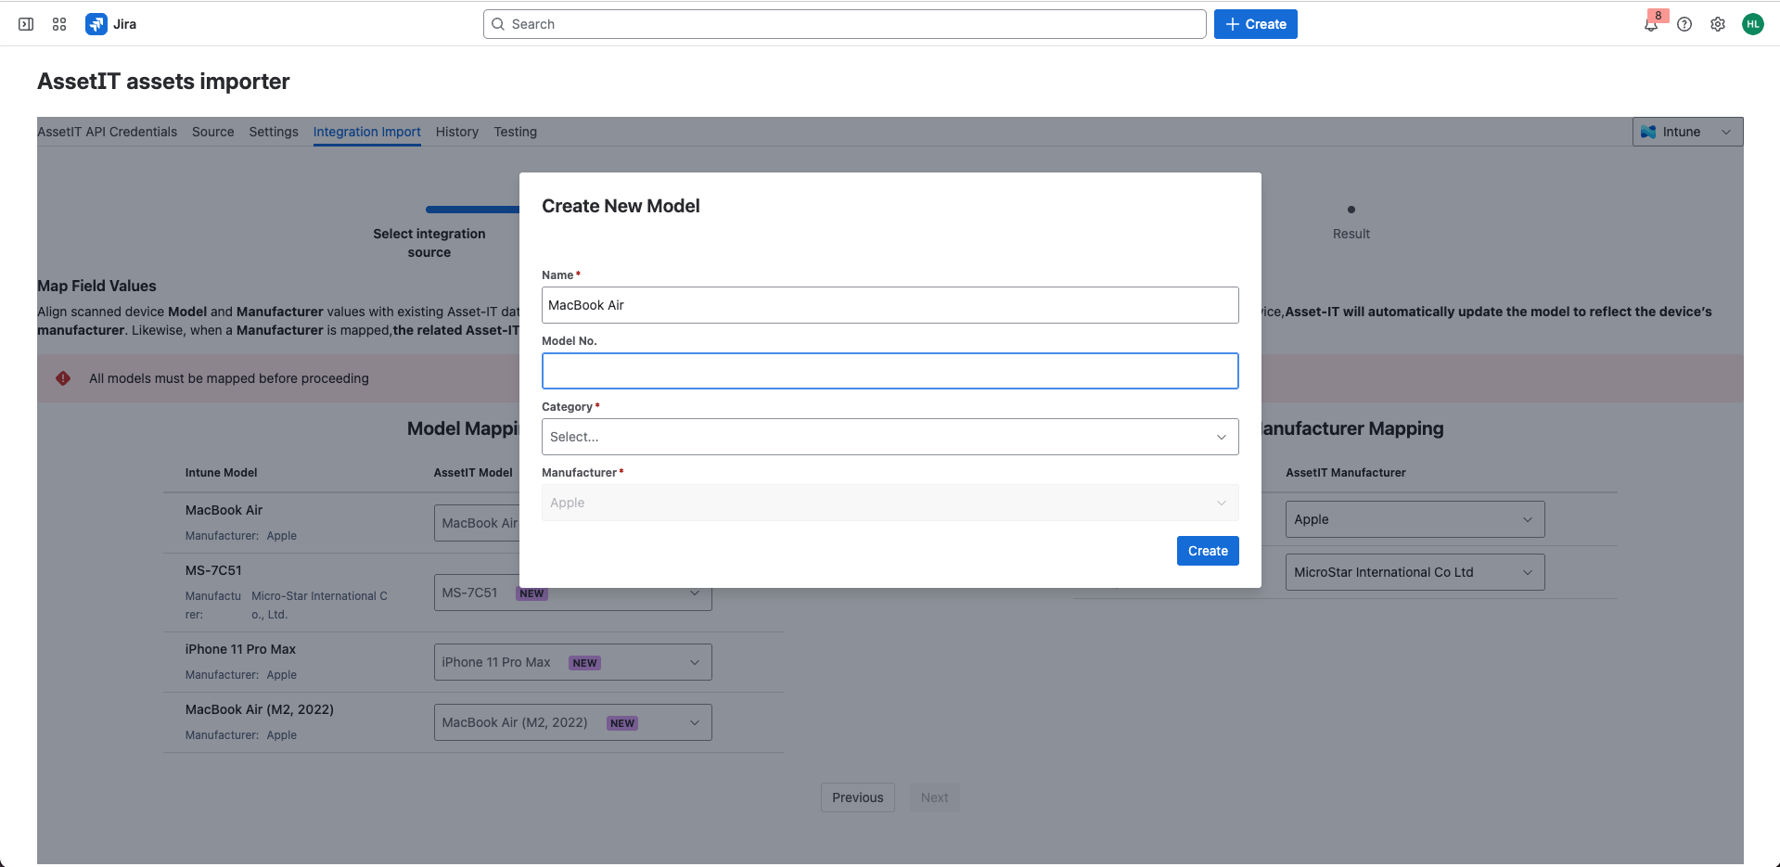The image size is (1780, 867).
Task: Open the help question mark icon
Action: 1684,25
